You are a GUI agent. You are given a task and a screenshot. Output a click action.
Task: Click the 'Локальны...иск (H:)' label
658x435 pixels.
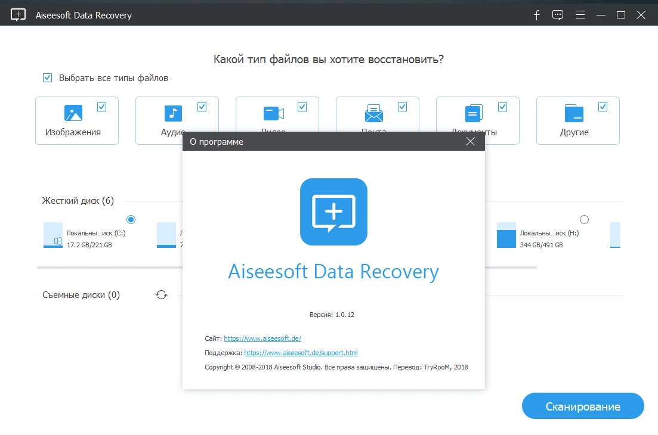(549, 233)
